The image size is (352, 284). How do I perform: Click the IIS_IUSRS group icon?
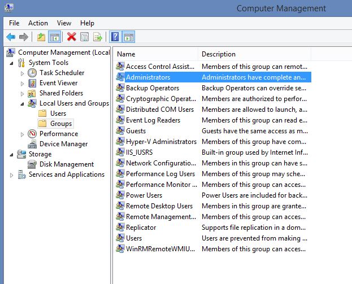tap(120, 152)
